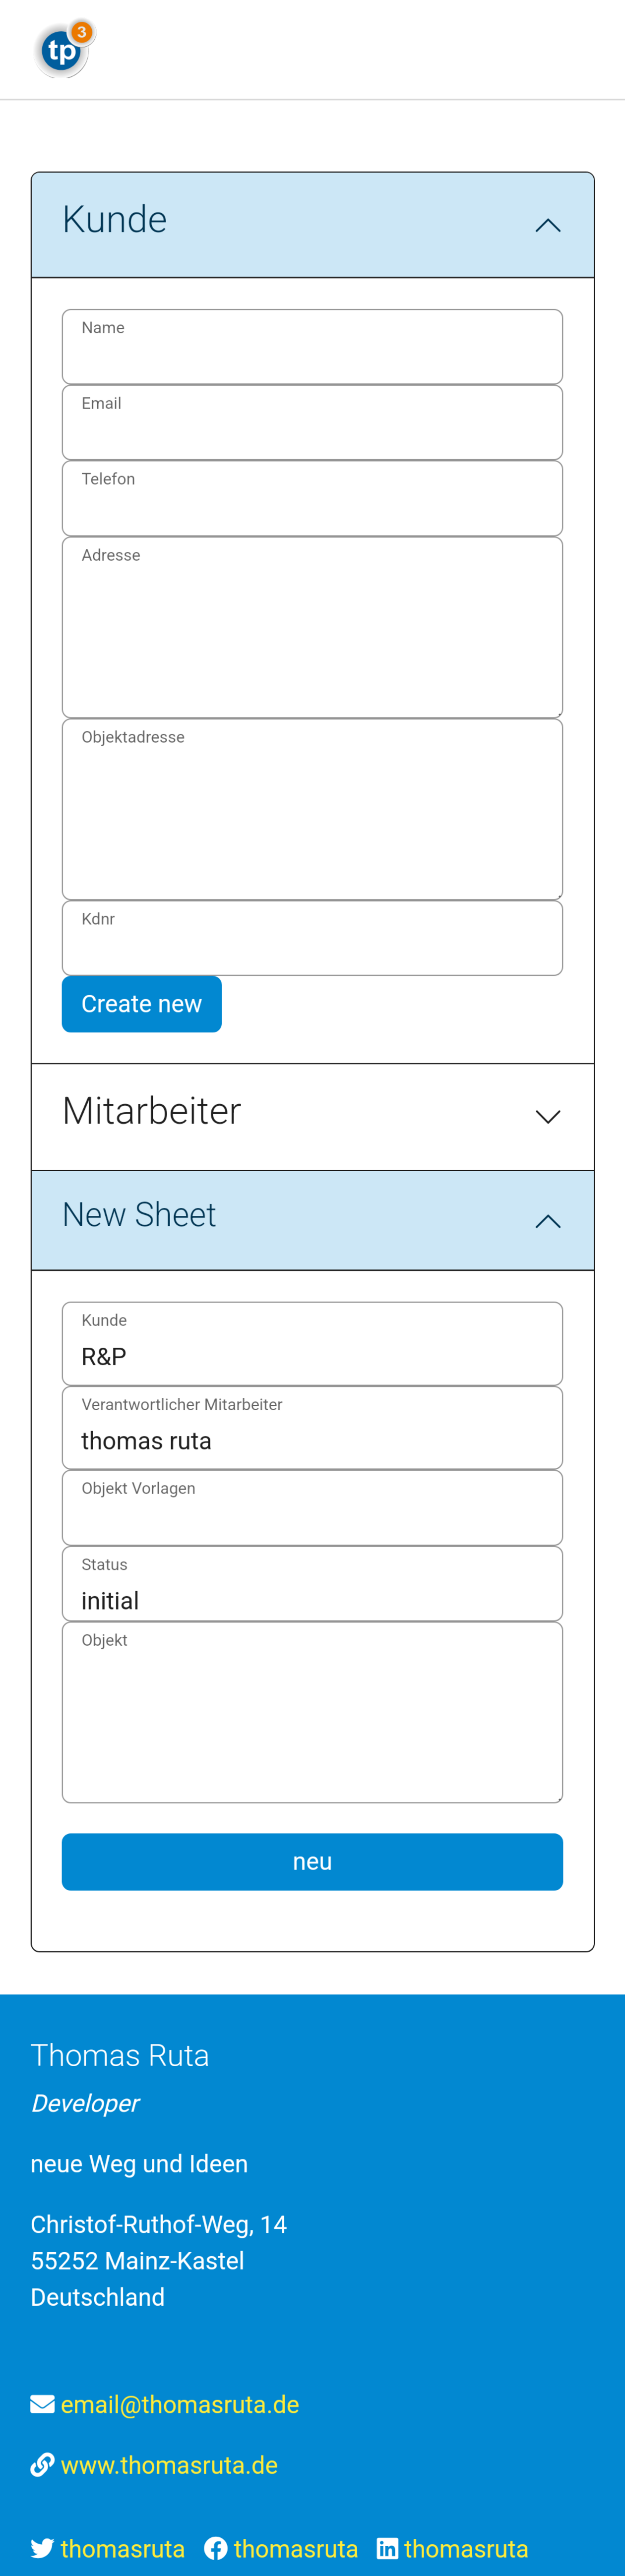Click the Facebook icon in footer
The image size is (625, 2576).
coord(216,2548)
